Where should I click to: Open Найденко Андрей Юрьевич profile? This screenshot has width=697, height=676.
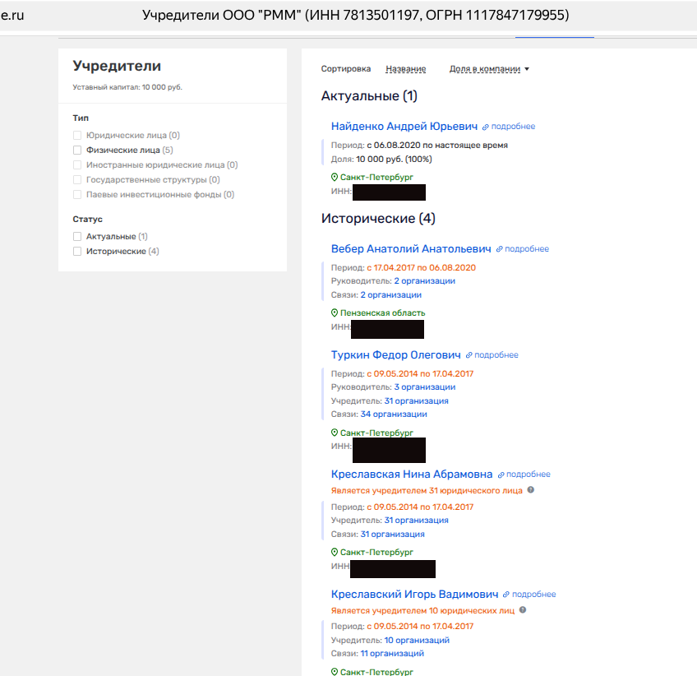click(x=404, y=127)
